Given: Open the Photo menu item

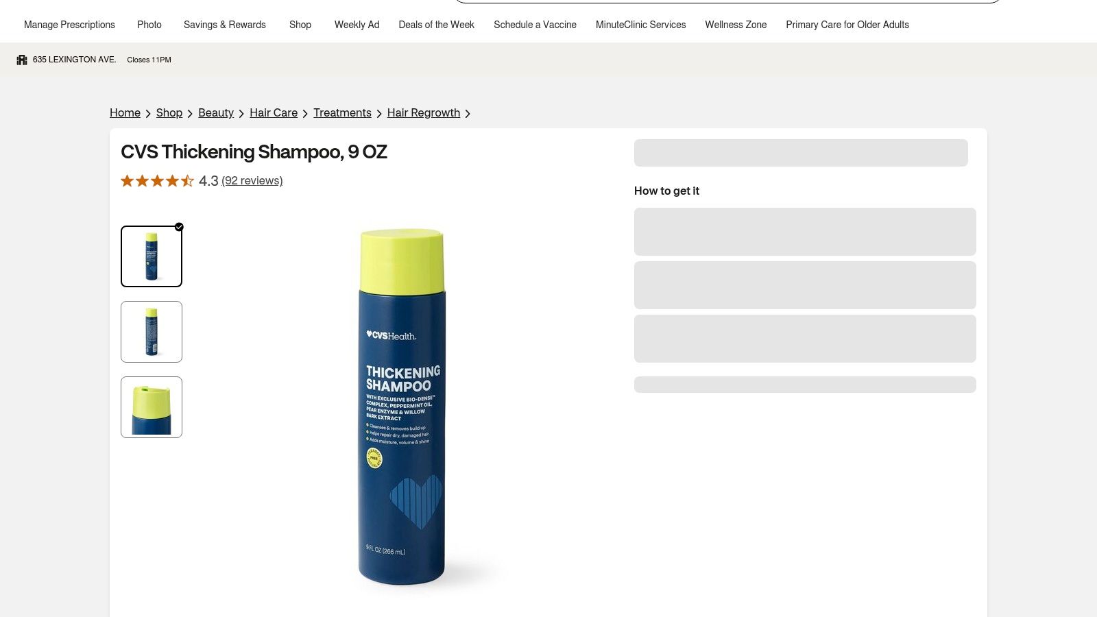Looking at the screenshot, I should (x=149, y=25).
